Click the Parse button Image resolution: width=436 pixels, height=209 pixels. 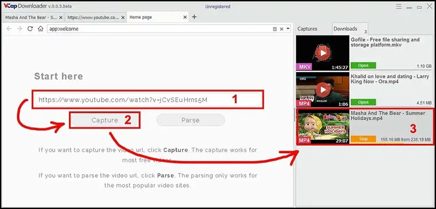(x=191, y=120)
